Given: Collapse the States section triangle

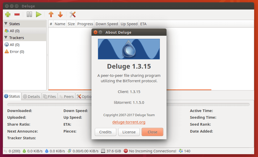Looking at the screenshot, I should [x=6, y=24].
